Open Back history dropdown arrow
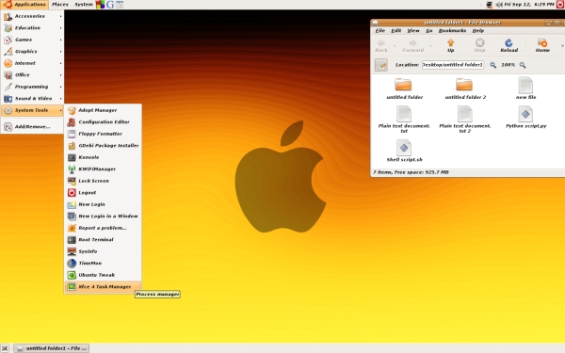Viewport: 565px width, 353px height. (x=395, y=46)
